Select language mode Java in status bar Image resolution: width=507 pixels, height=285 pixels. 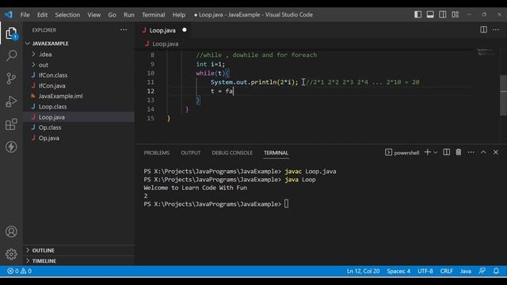point(466,271)
